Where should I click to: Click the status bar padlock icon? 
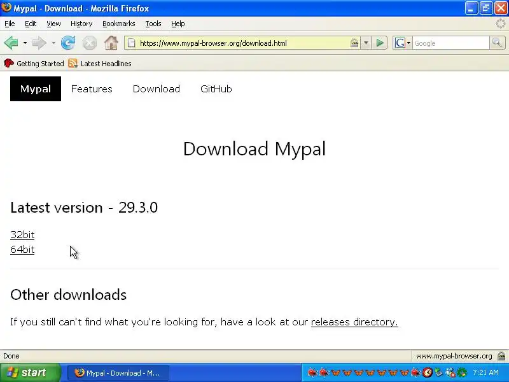501,356
